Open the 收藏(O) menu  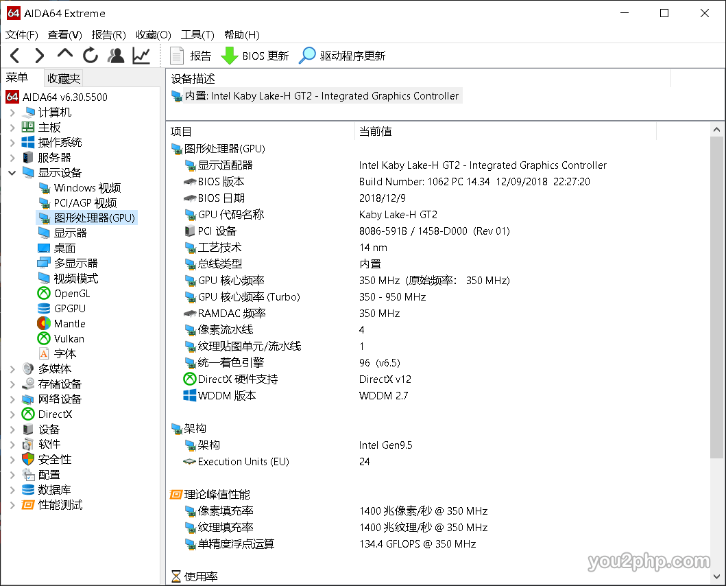(x=154, y=35)
